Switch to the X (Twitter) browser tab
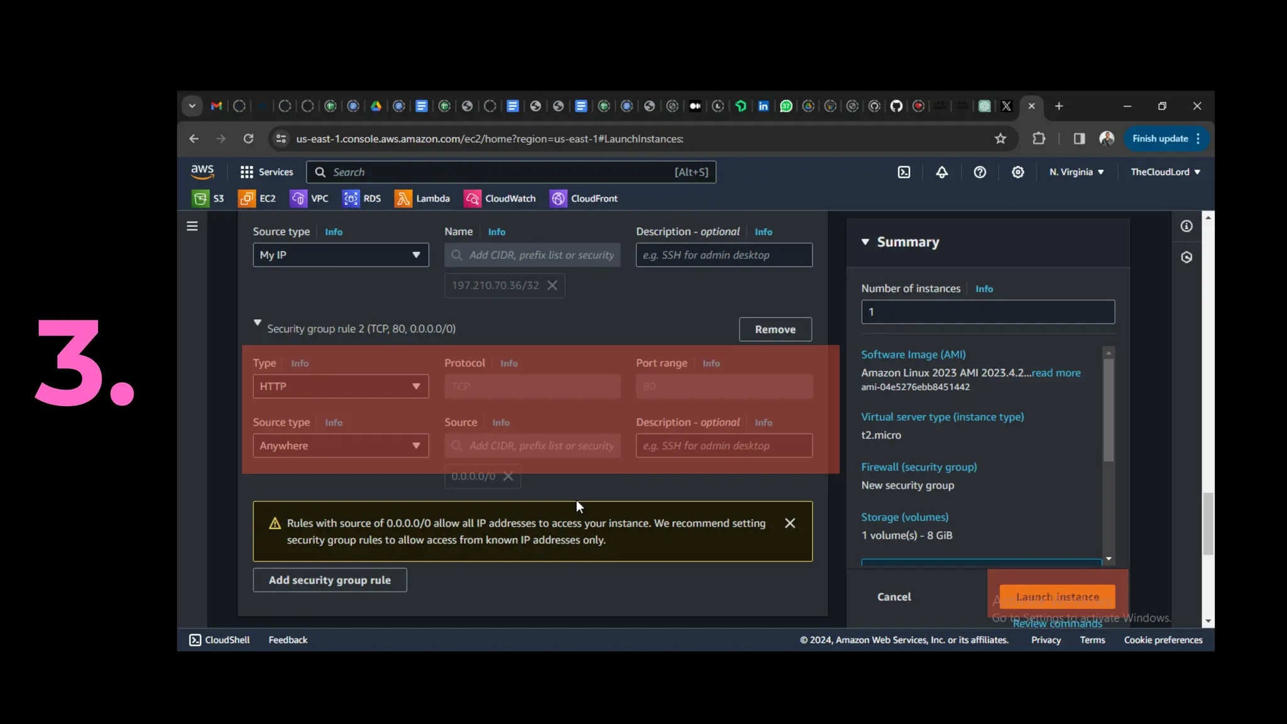The image size is (1287, 724). click(x=1006, y=106)
